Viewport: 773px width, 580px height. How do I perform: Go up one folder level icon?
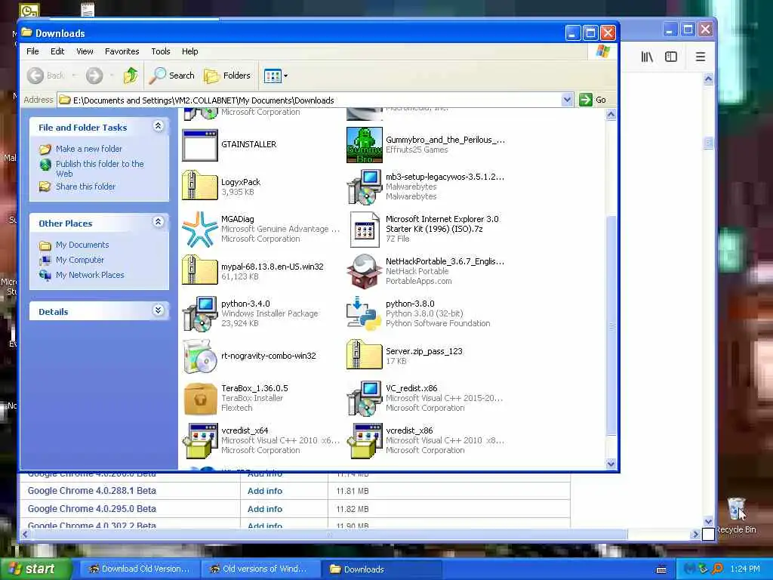[x=131, y=76]
